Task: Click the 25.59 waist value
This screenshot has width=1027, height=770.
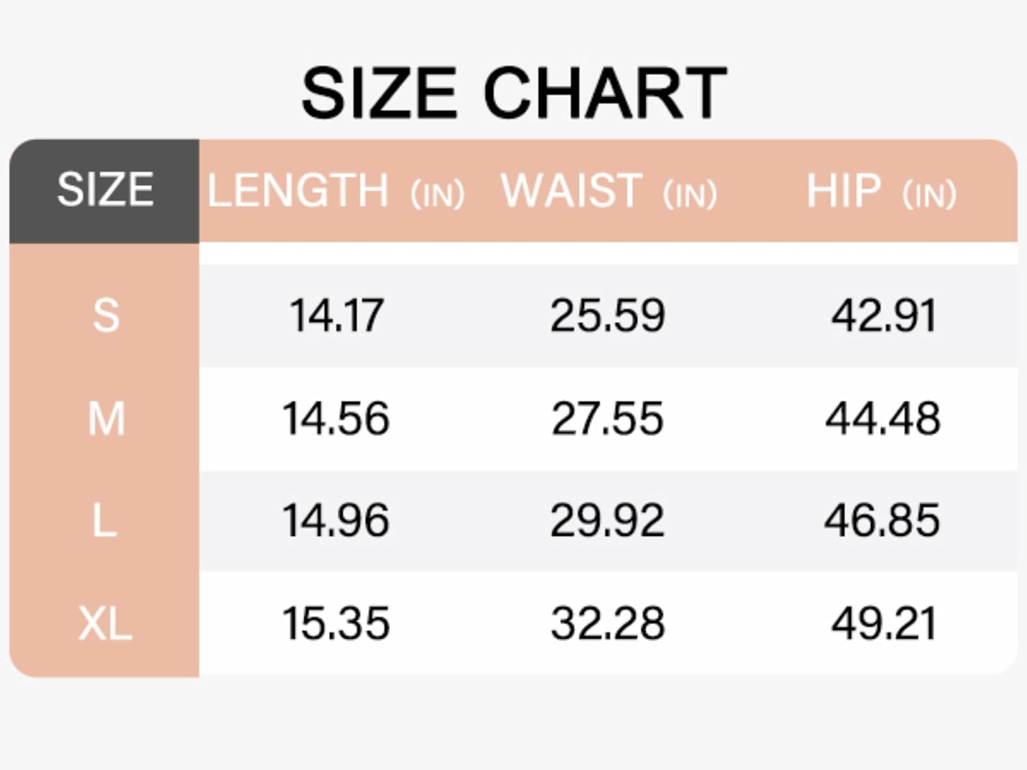Action: (607, 316)
